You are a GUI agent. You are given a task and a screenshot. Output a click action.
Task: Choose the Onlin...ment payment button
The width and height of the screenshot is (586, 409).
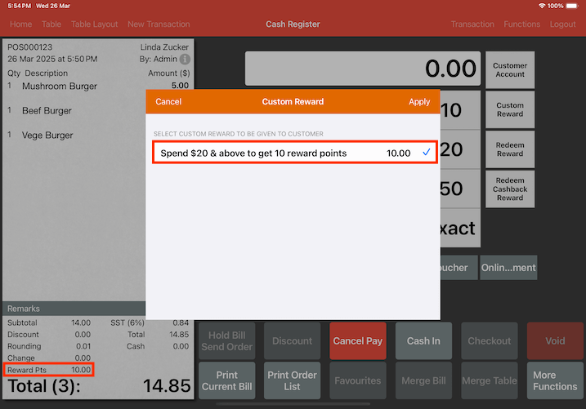pos(508,268)
